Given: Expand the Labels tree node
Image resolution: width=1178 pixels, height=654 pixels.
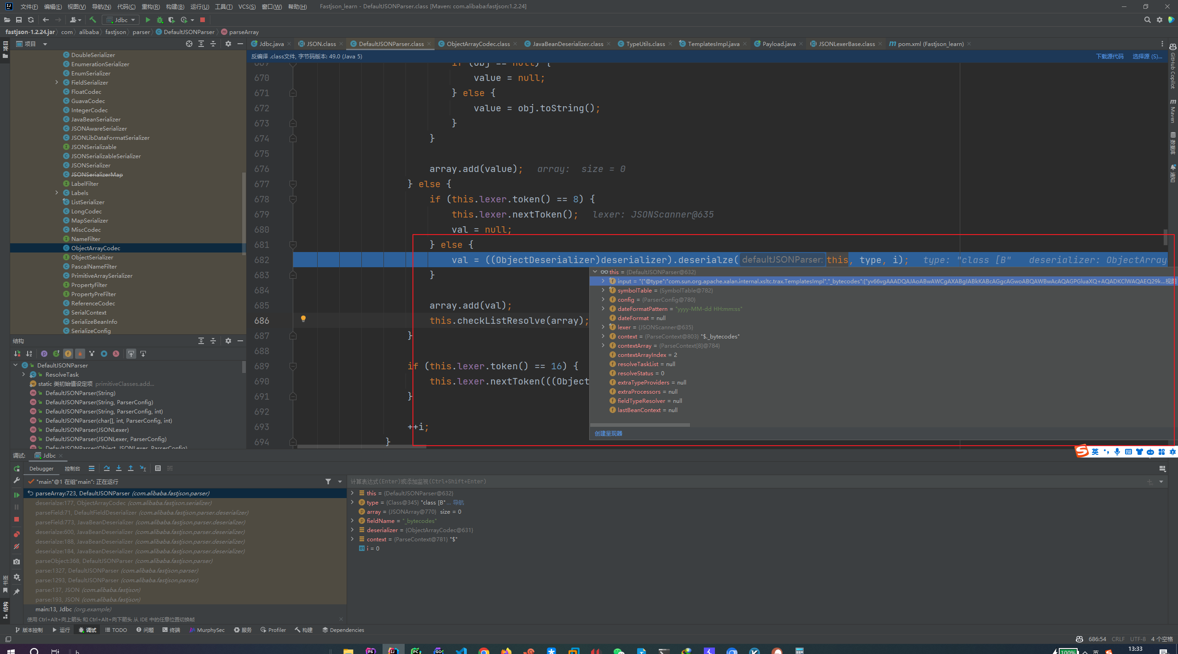Looking at the screenshot, I should (x=57, y=193).
